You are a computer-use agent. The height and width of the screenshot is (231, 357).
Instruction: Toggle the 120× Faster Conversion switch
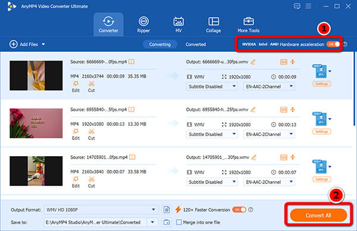click(239, 210)
